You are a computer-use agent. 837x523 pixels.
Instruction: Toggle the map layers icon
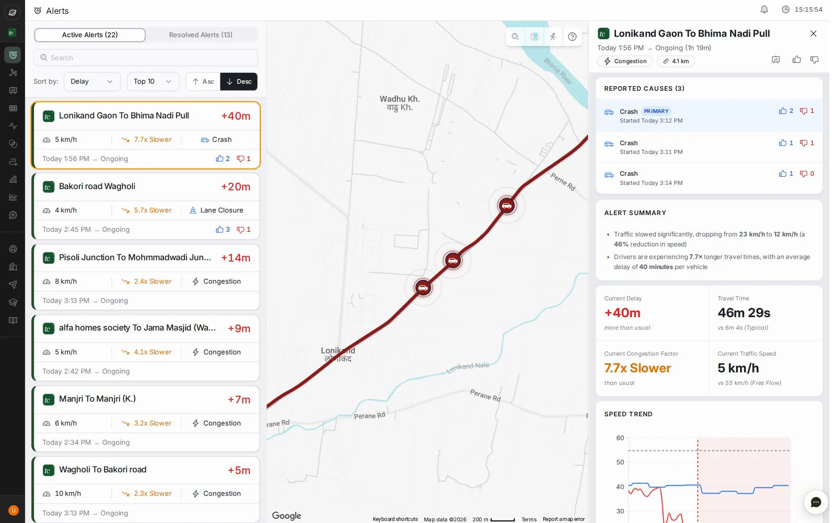click(534, 37)
